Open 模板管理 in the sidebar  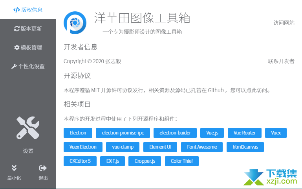pyautogui.click(x=28, y=47)
